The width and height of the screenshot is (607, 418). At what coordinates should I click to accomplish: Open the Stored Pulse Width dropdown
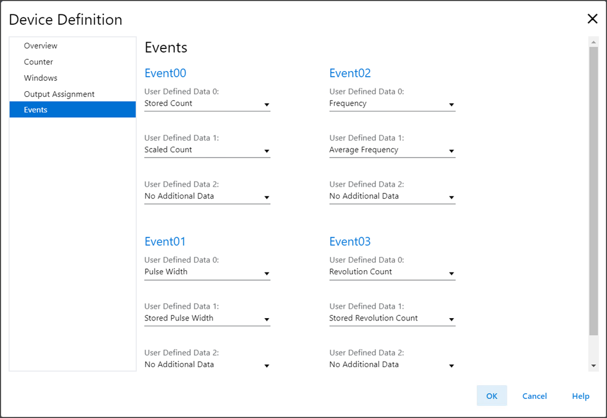207,318
